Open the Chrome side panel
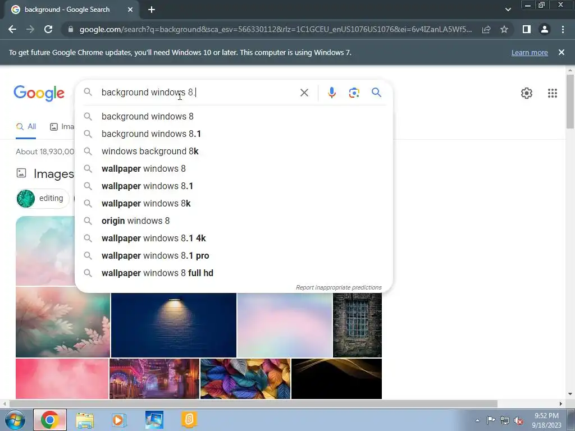The image size is (575, 431). (x=527, y=29)
